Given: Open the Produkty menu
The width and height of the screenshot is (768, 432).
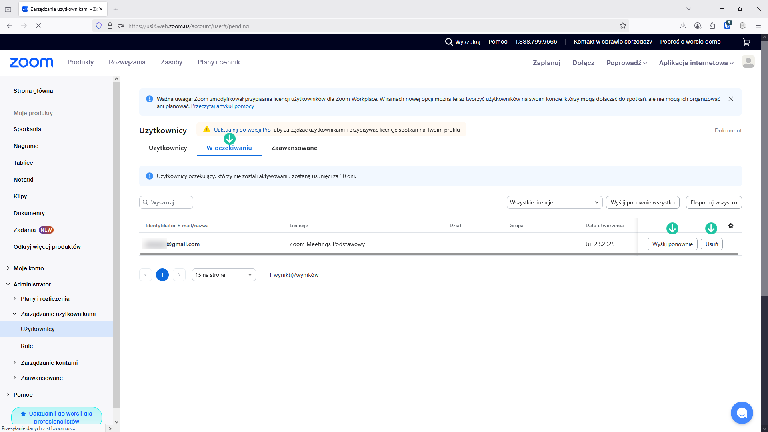Looking at the screenshot, I should [x=80, y=62].
